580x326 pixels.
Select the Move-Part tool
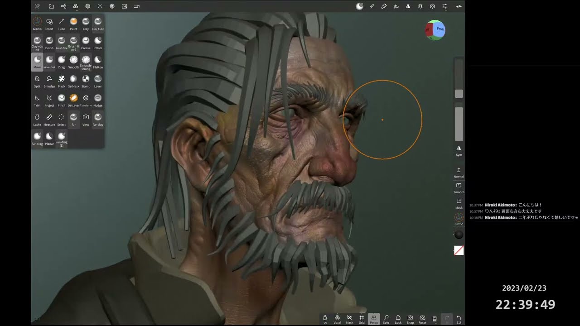point(49,62)
